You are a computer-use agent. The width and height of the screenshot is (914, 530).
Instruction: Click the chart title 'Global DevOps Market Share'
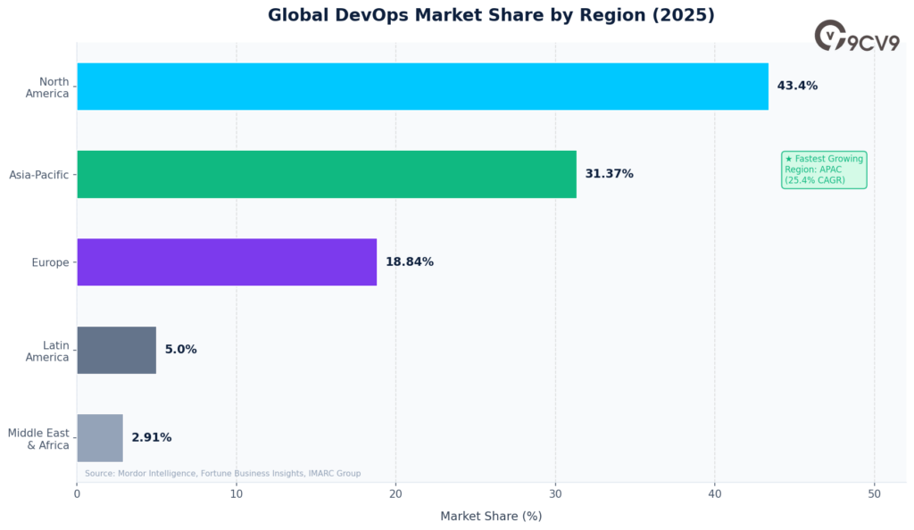[x=492, y=14]
